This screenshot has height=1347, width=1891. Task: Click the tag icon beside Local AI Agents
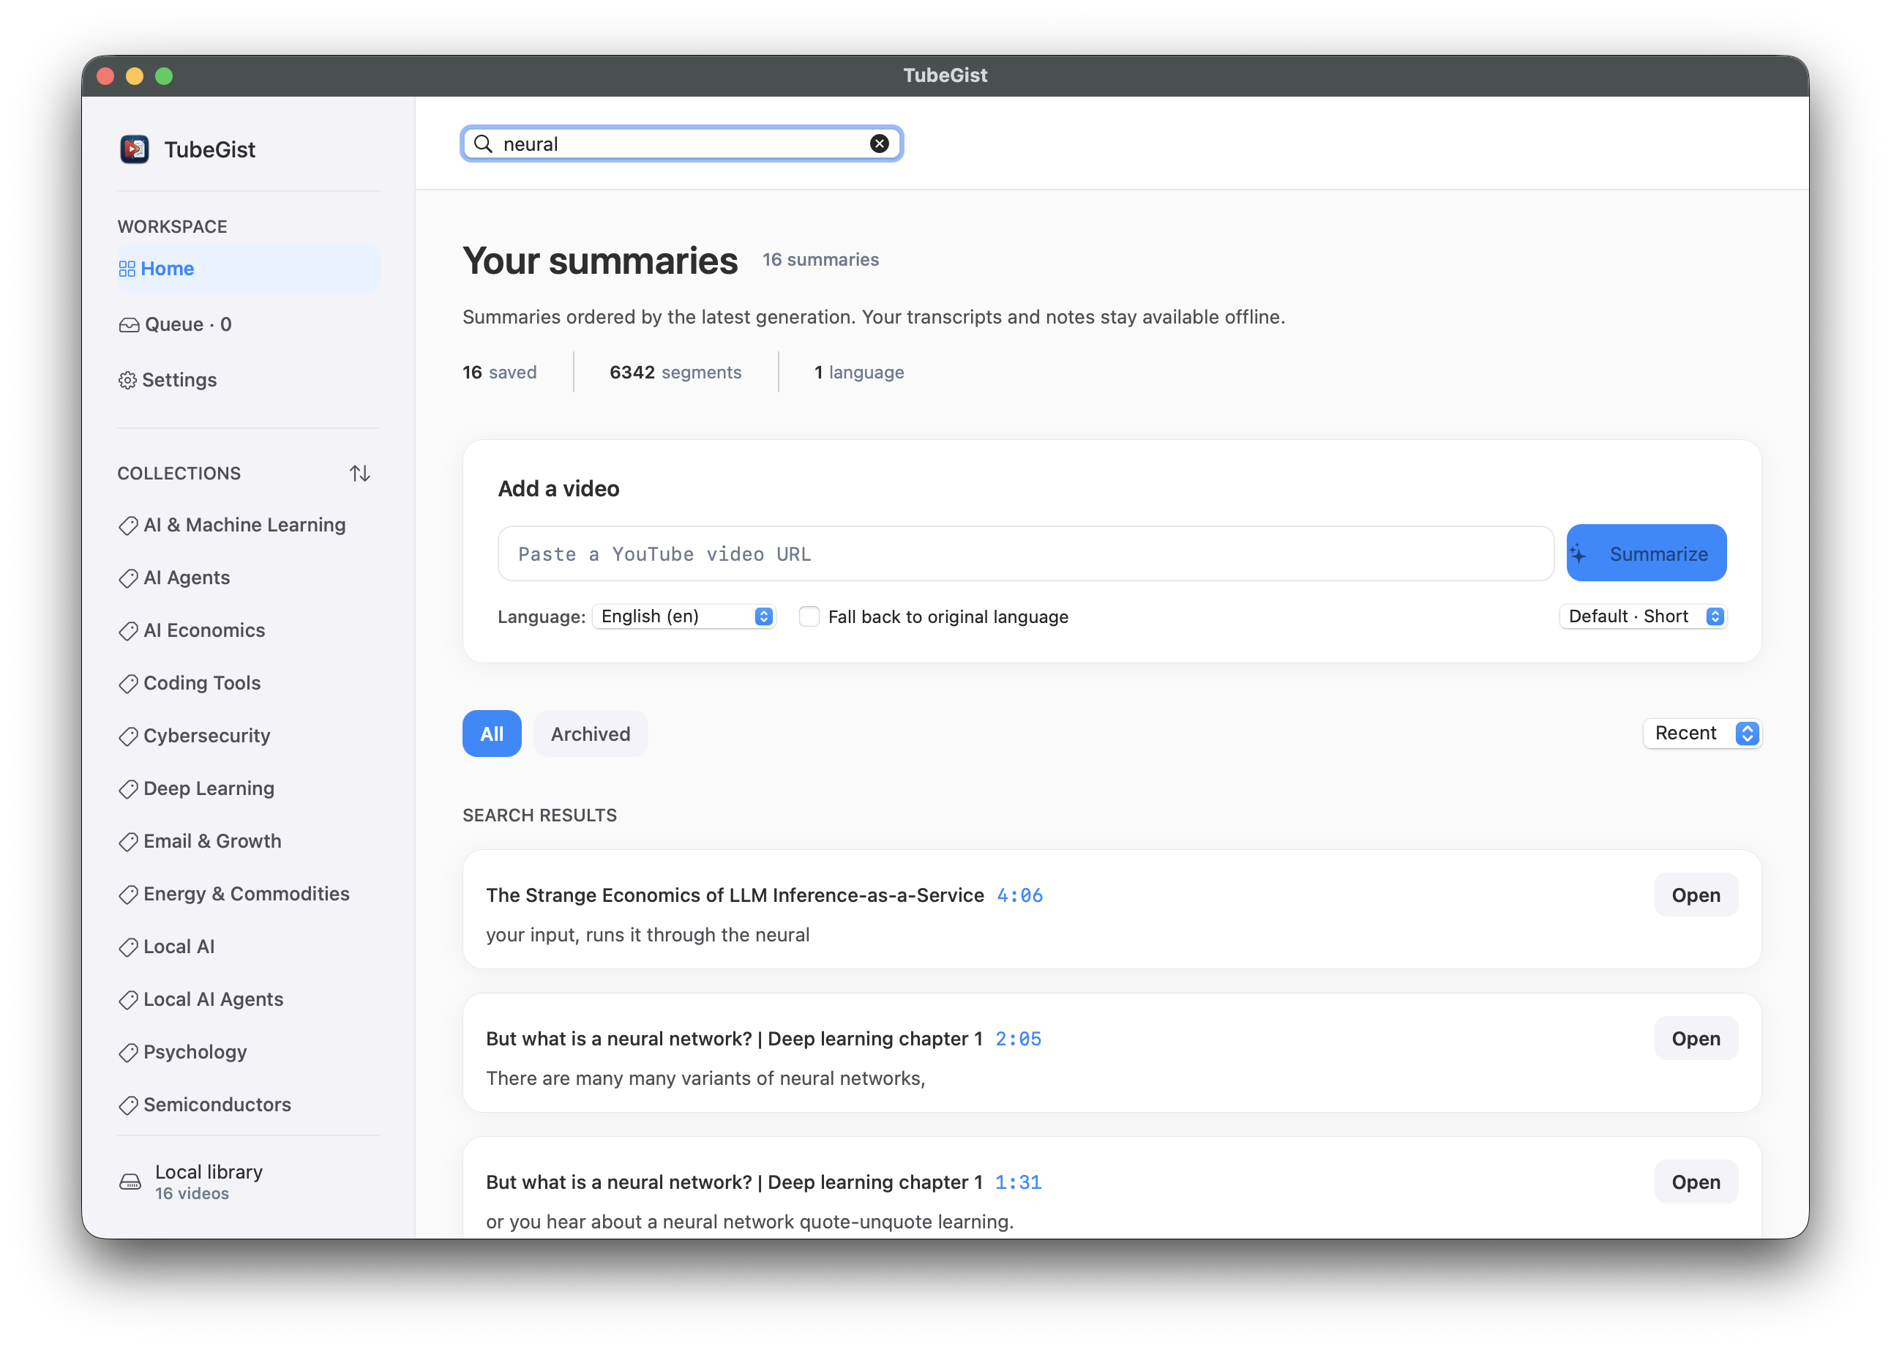(x=127, y=1000)
